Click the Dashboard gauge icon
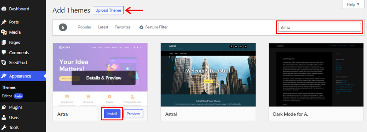 (4, 9)
